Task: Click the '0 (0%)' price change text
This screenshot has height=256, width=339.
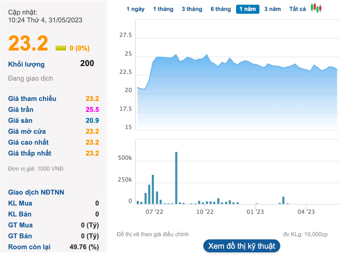Action: pos(80,48)
